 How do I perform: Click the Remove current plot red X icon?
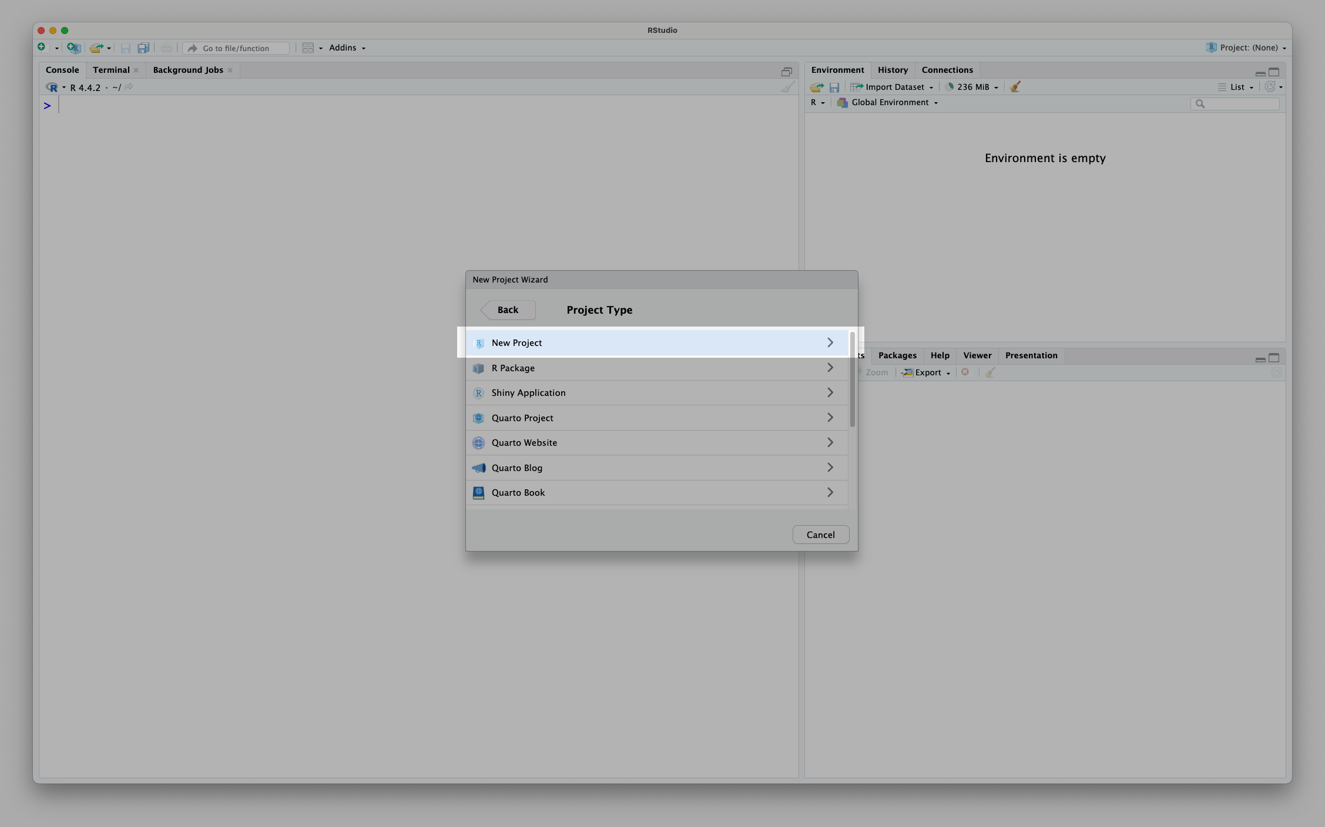(x=965, y=372)
